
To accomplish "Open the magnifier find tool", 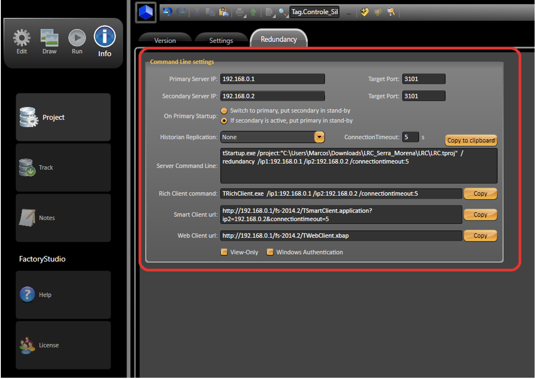I will tap(283, 12).
